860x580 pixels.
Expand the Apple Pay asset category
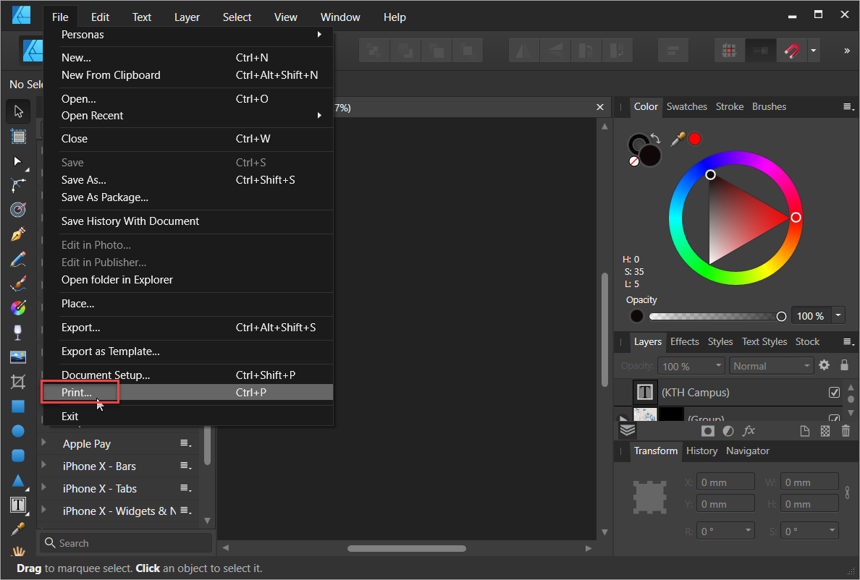coord(44,443)
